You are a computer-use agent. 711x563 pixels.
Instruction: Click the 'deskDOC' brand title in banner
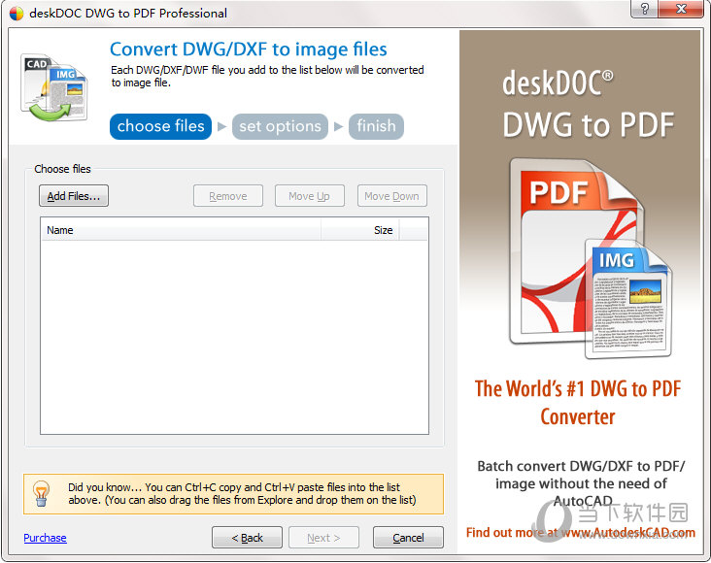558,83
